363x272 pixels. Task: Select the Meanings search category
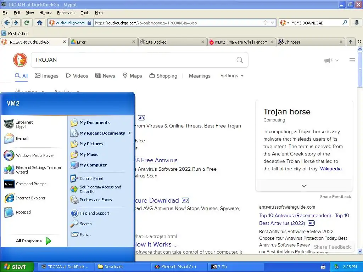point(200,76)
